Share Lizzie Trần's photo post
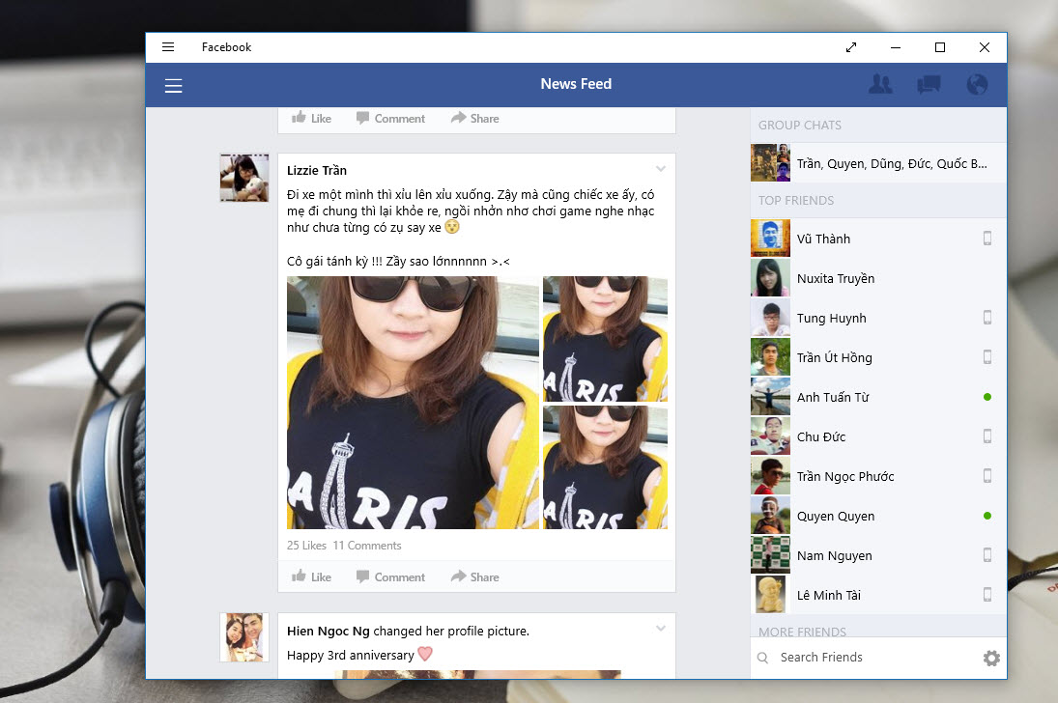 click(x=474, y=576)
